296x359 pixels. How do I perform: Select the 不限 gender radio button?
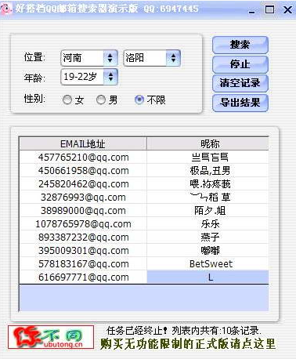pyautogui.click(x=139, y=100)
